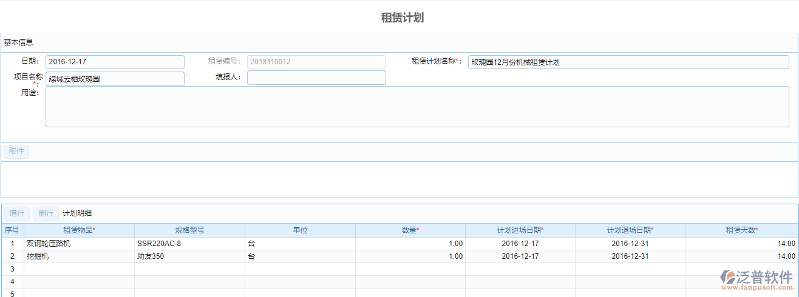Viewport: 799px width, 297px height.
Task: Click the 计划明细 section label
Action: pos(77,213)
